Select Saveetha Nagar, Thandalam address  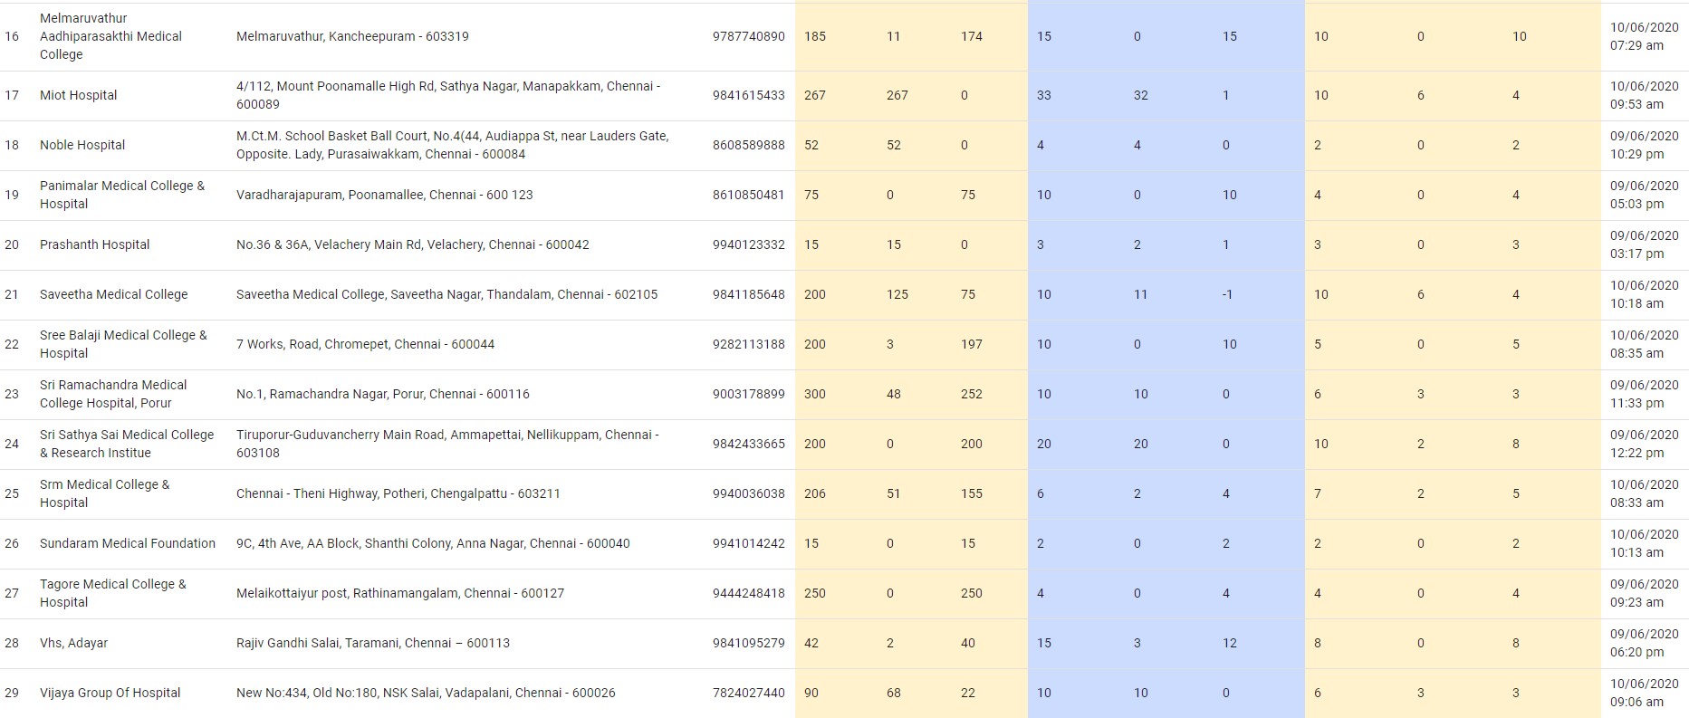tap(447, 294)
